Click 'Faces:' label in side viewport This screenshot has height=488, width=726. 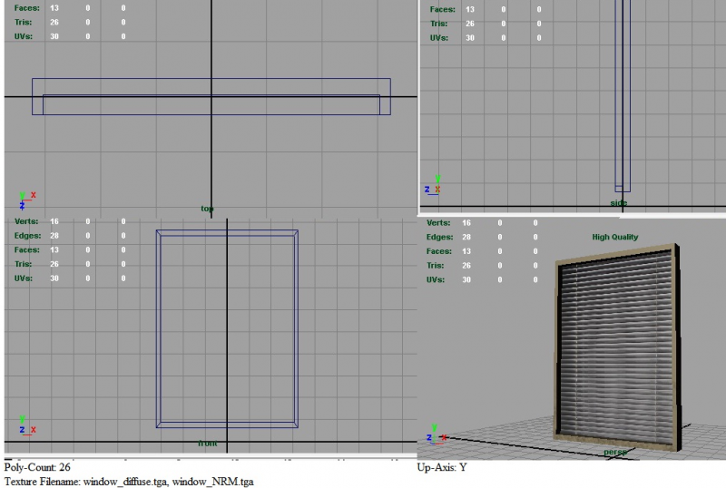point(442,9)
